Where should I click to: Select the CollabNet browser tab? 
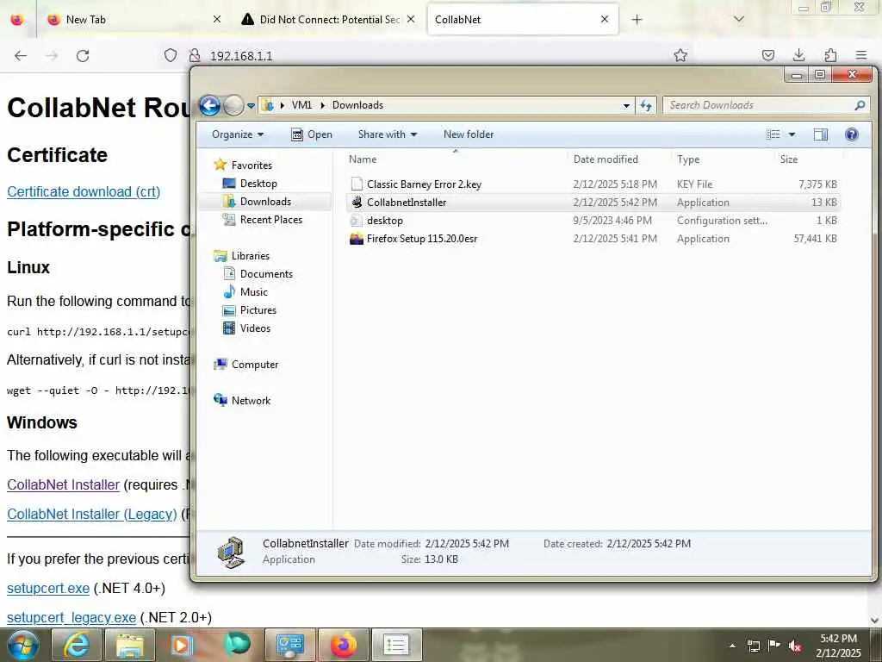tap(523, 20)
